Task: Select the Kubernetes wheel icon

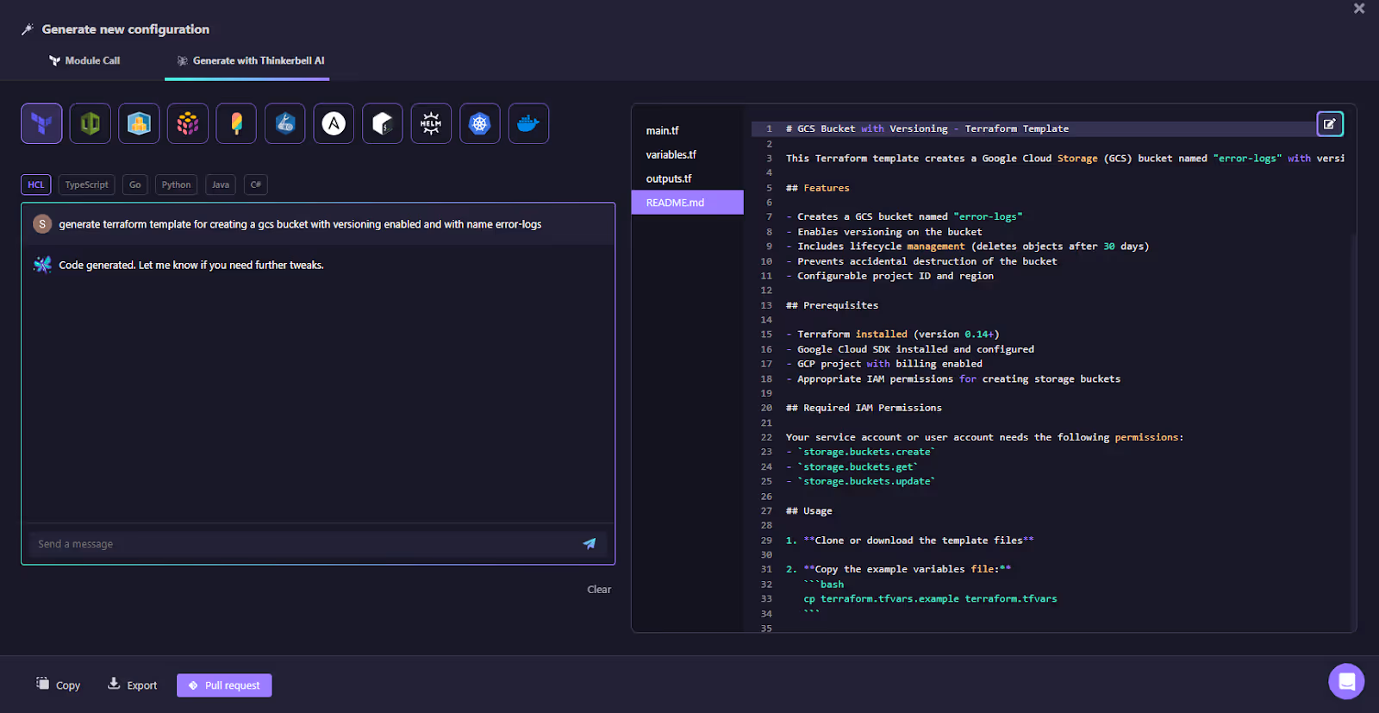Action: pyautogui.click(x=480, y=123)
